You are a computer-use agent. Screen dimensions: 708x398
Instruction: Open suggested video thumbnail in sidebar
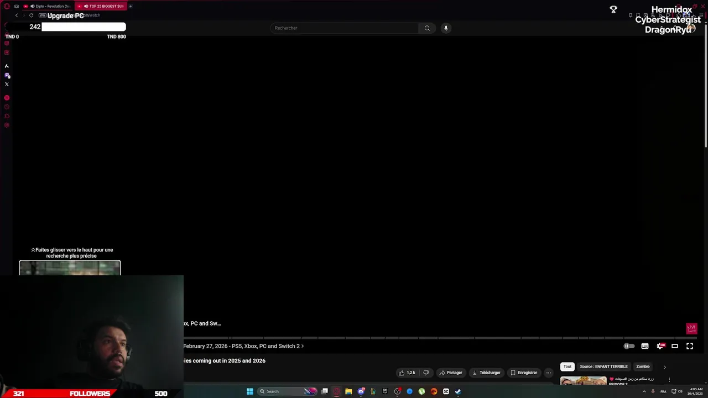click(584, 381)
